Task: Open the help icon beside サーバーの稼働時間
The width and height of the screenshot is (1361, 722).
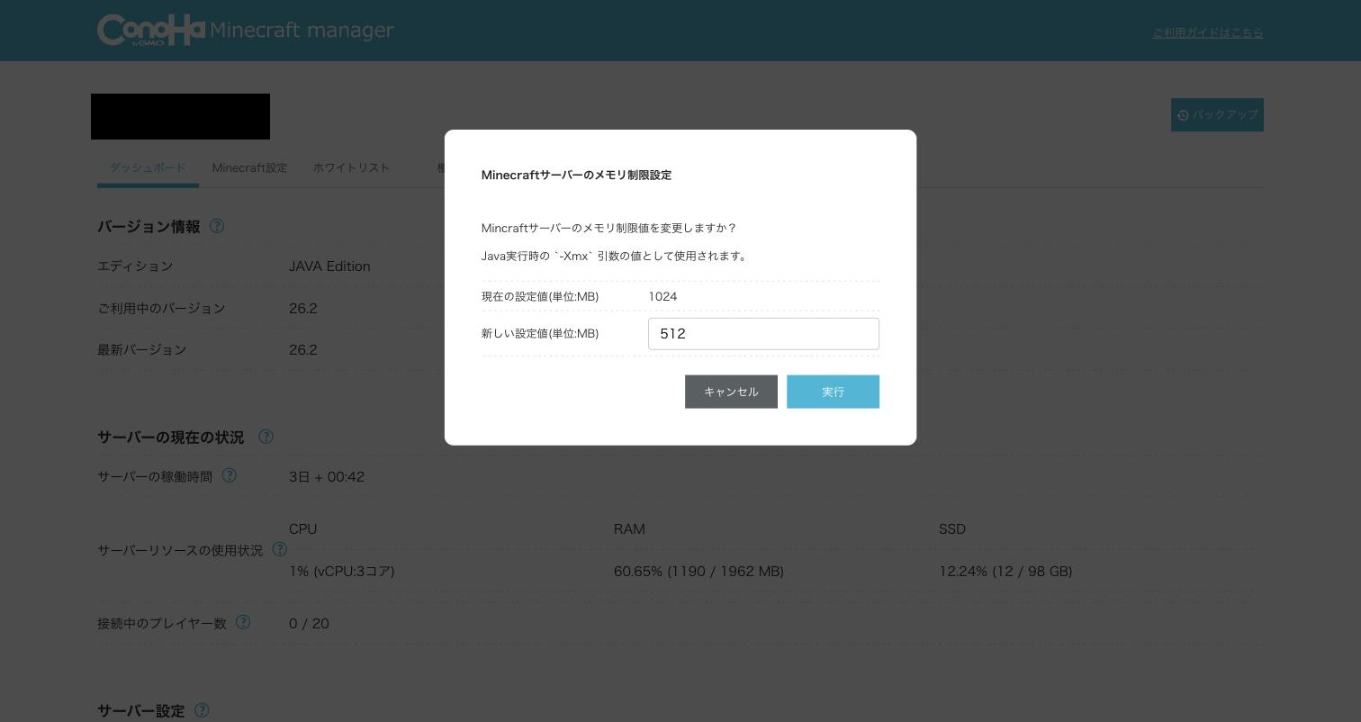Action: point(230,475)
